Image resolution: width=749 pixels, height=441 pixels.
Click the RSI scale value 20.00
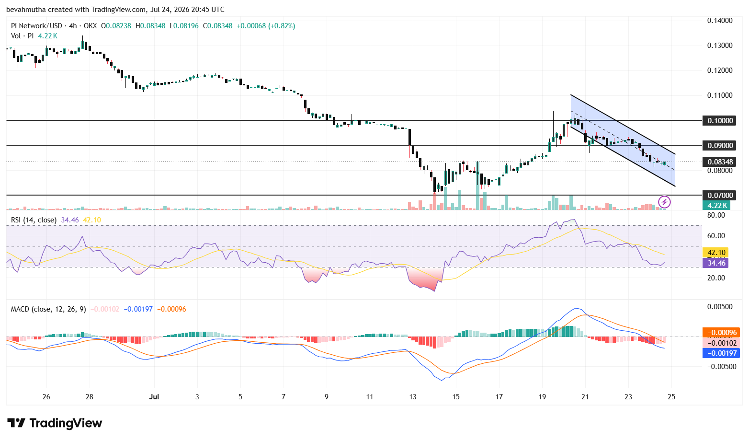[x=716, y=278]
